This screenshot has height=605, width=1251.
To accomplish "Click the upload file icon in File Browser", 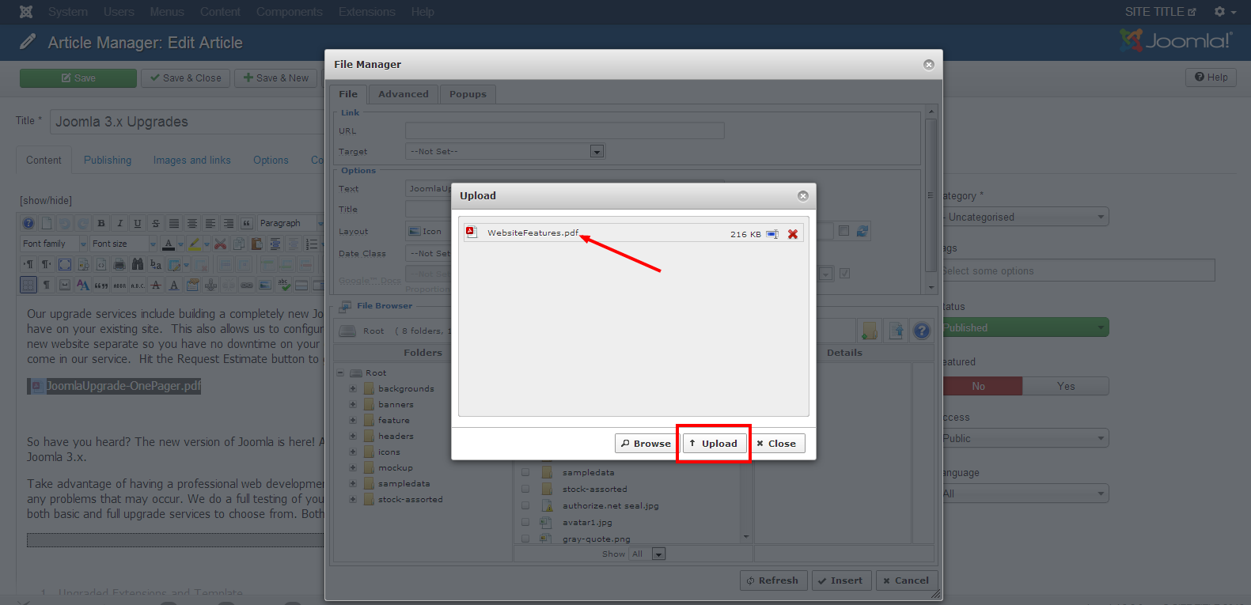I will pos(896,331).
